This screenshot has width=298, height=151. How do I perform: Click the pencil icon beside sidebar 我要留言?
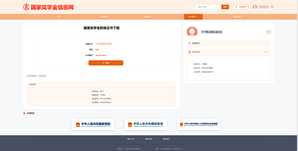189,43
